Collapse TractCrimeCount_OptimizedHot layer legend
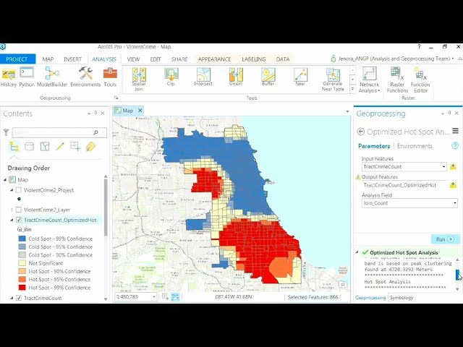463x347 pixels. [x=12, y=220]
